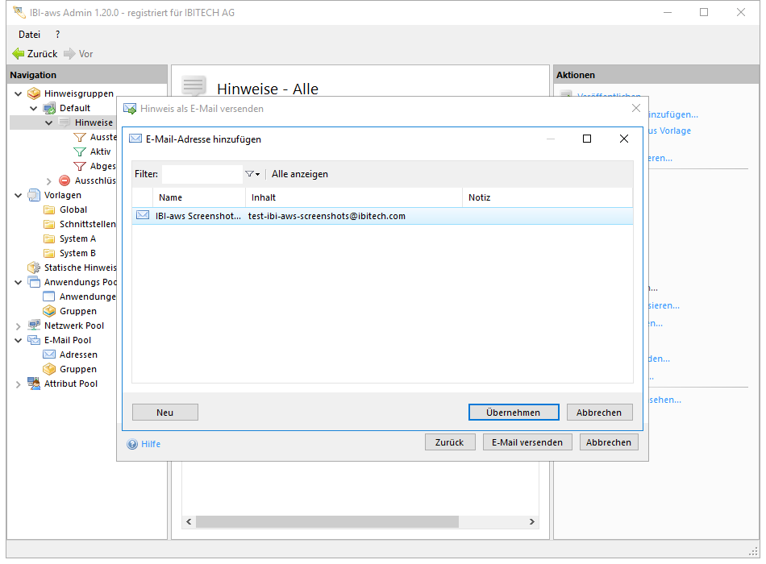Image resolution: width=766 pixels, height=564 pixels.
Task: Click the Ausschlüsse red stop icon
Action: point(65,180)
